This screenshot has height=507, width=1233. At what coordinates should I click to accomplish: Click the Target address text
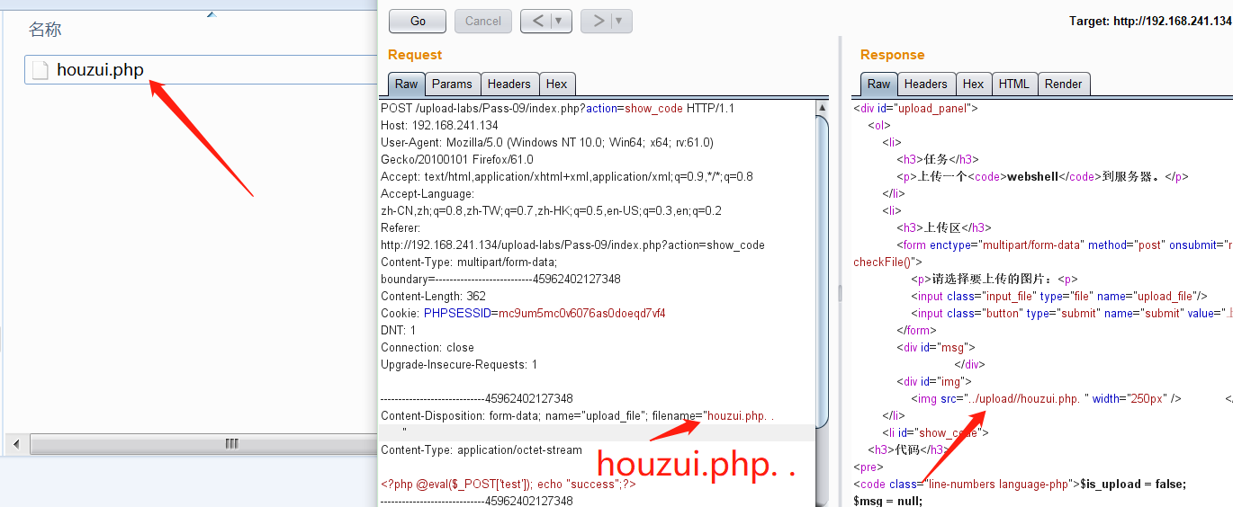pyautogui.click(x=1150, y=21)
